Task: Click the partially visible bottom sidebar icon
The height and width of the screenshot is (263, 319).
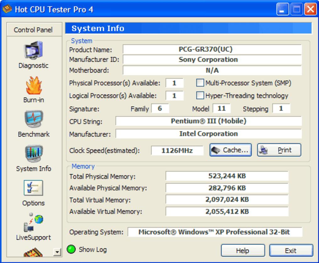Action: pos(33,252)
